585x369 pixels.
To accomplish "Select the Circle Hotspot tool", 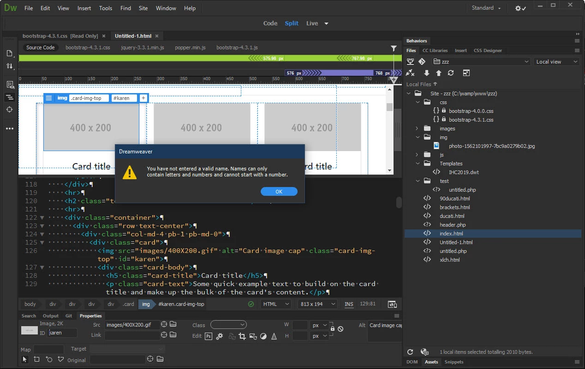I will pos(49,359).
